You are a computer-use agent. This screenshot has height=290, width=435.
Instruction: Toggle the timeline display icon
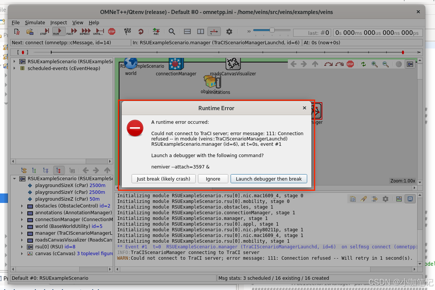(x=214, y=31)
